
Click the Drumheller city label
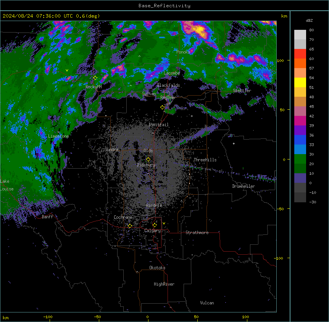(244, 186)
